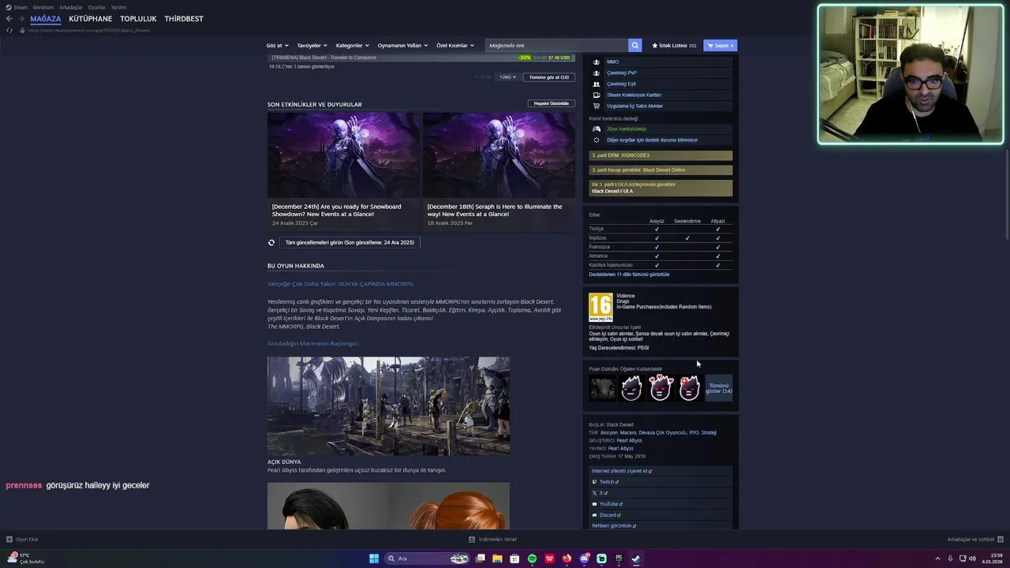Open the Oyunlar menu
The height and width of the screenshot is (568, 1010).
tap(97, 7)
